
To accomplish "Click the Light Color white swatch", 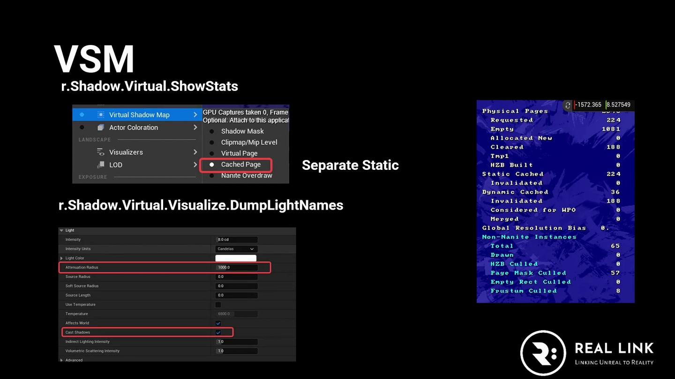I will (236, 258).
